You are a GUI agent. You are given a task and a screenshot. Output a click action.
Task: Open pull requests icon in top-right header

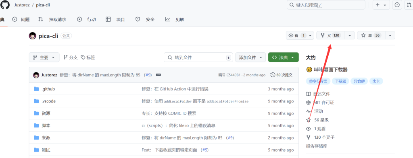[409, 5]
